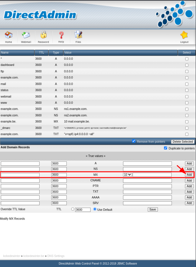Viewport: 196px width, 267px height.
Task: Choose the custom TTL radio button
Action: 73,209
